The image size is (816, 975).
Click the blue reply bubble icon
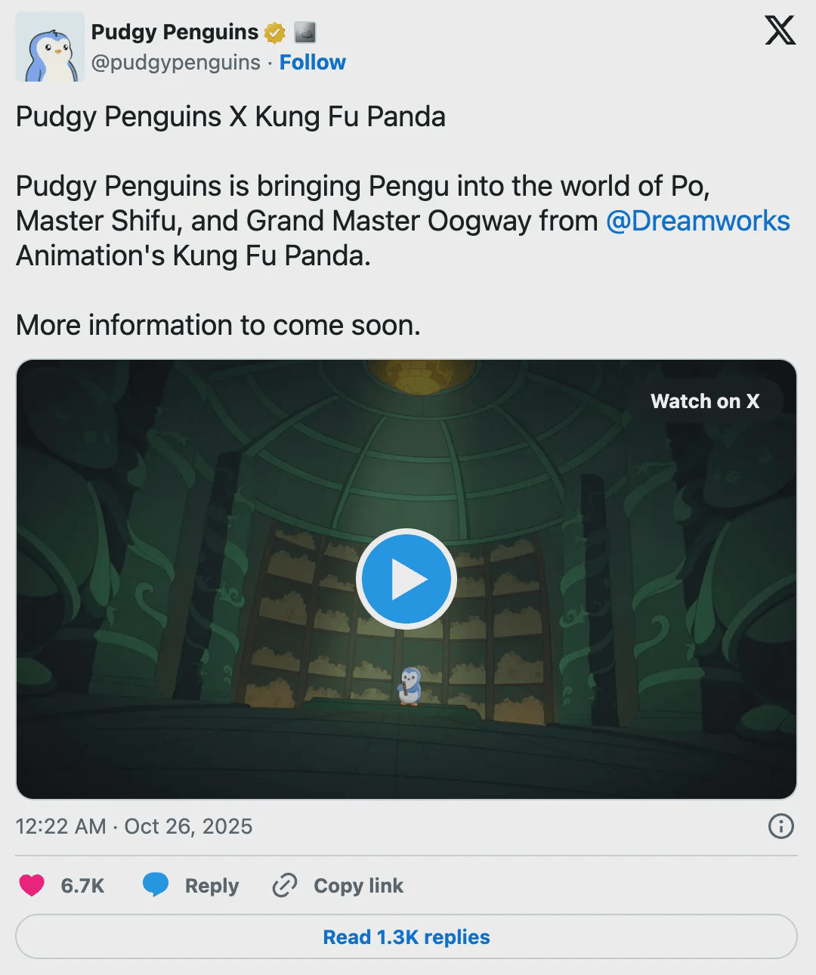(x=156, y=885)
